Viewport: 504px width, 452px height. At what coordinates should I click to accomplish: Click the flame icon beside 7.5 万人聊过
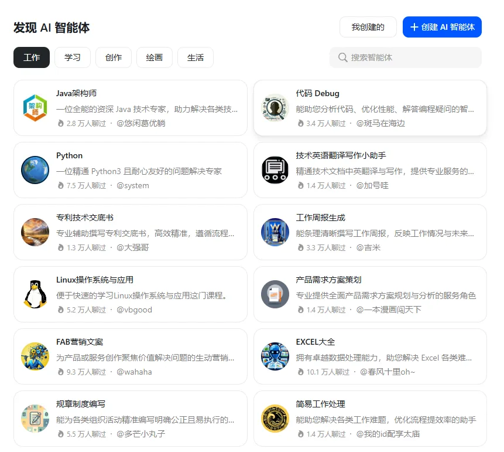(x=60, y=185)
